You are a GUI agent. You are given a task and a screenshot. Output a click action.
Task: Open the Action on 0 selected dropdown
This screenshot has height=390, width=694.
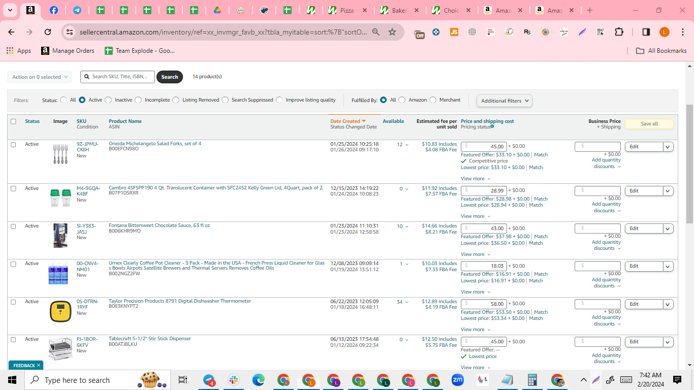click(x=40, y=77)
